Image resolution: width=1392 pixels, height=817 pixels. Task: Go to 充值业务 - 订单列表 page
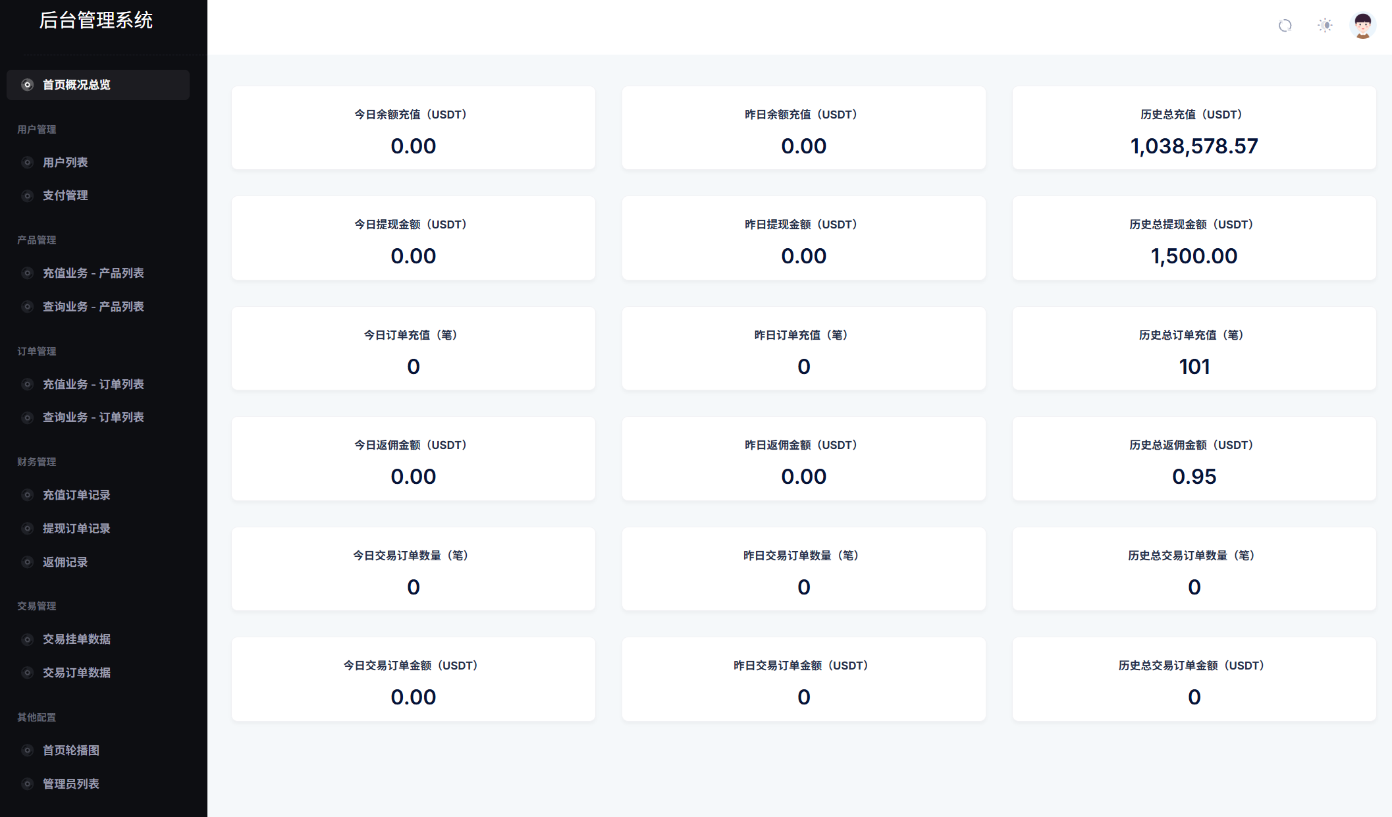[93, 384]
